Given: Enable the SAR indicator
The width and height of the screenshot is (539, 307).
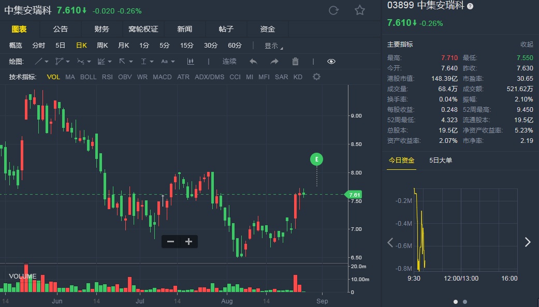Looking at the screenshot, I should (281, 77).
